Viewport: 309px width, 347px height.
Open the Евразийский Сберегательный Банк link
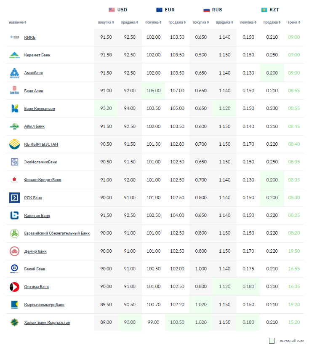pos(57,233)
